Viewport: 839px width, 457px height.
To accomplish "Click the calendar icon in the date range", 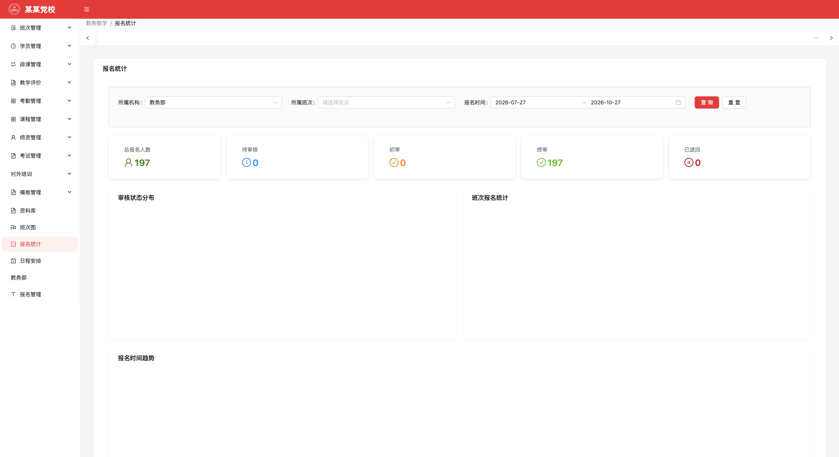I will [678, 102].
